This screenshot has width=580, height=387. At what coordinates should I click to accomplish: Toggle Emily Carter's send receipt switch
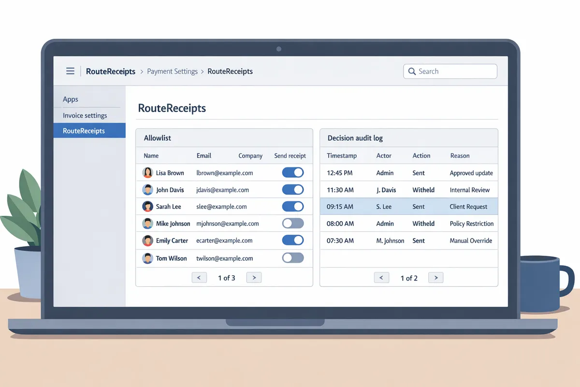(293, 240)
